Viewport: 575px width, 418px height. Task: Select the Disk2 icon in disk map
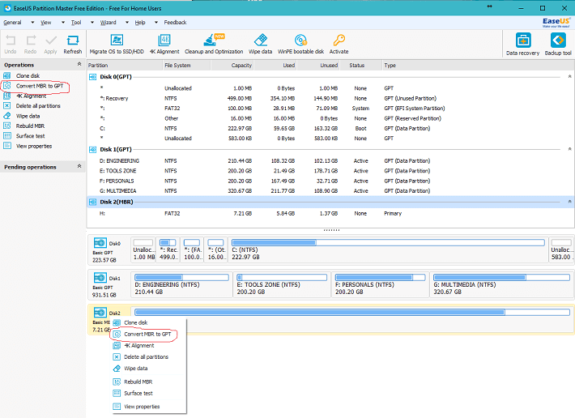100,313
